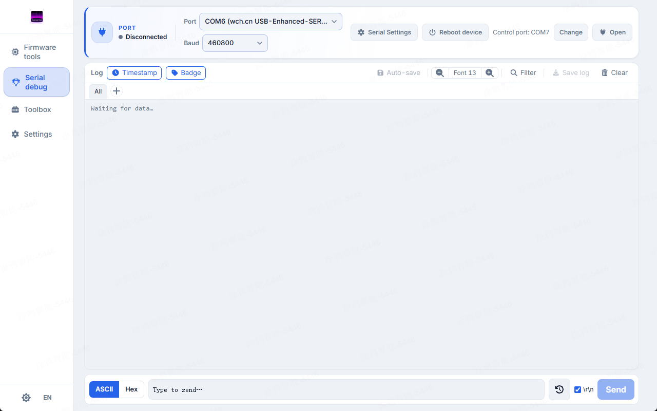
Task: Increase log font size with zoom-in icon
Action: 490,73
